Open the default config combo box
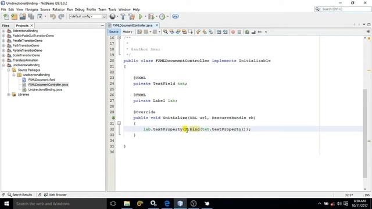372x209 pixels. pyautogui.click(x=88, y=17)
